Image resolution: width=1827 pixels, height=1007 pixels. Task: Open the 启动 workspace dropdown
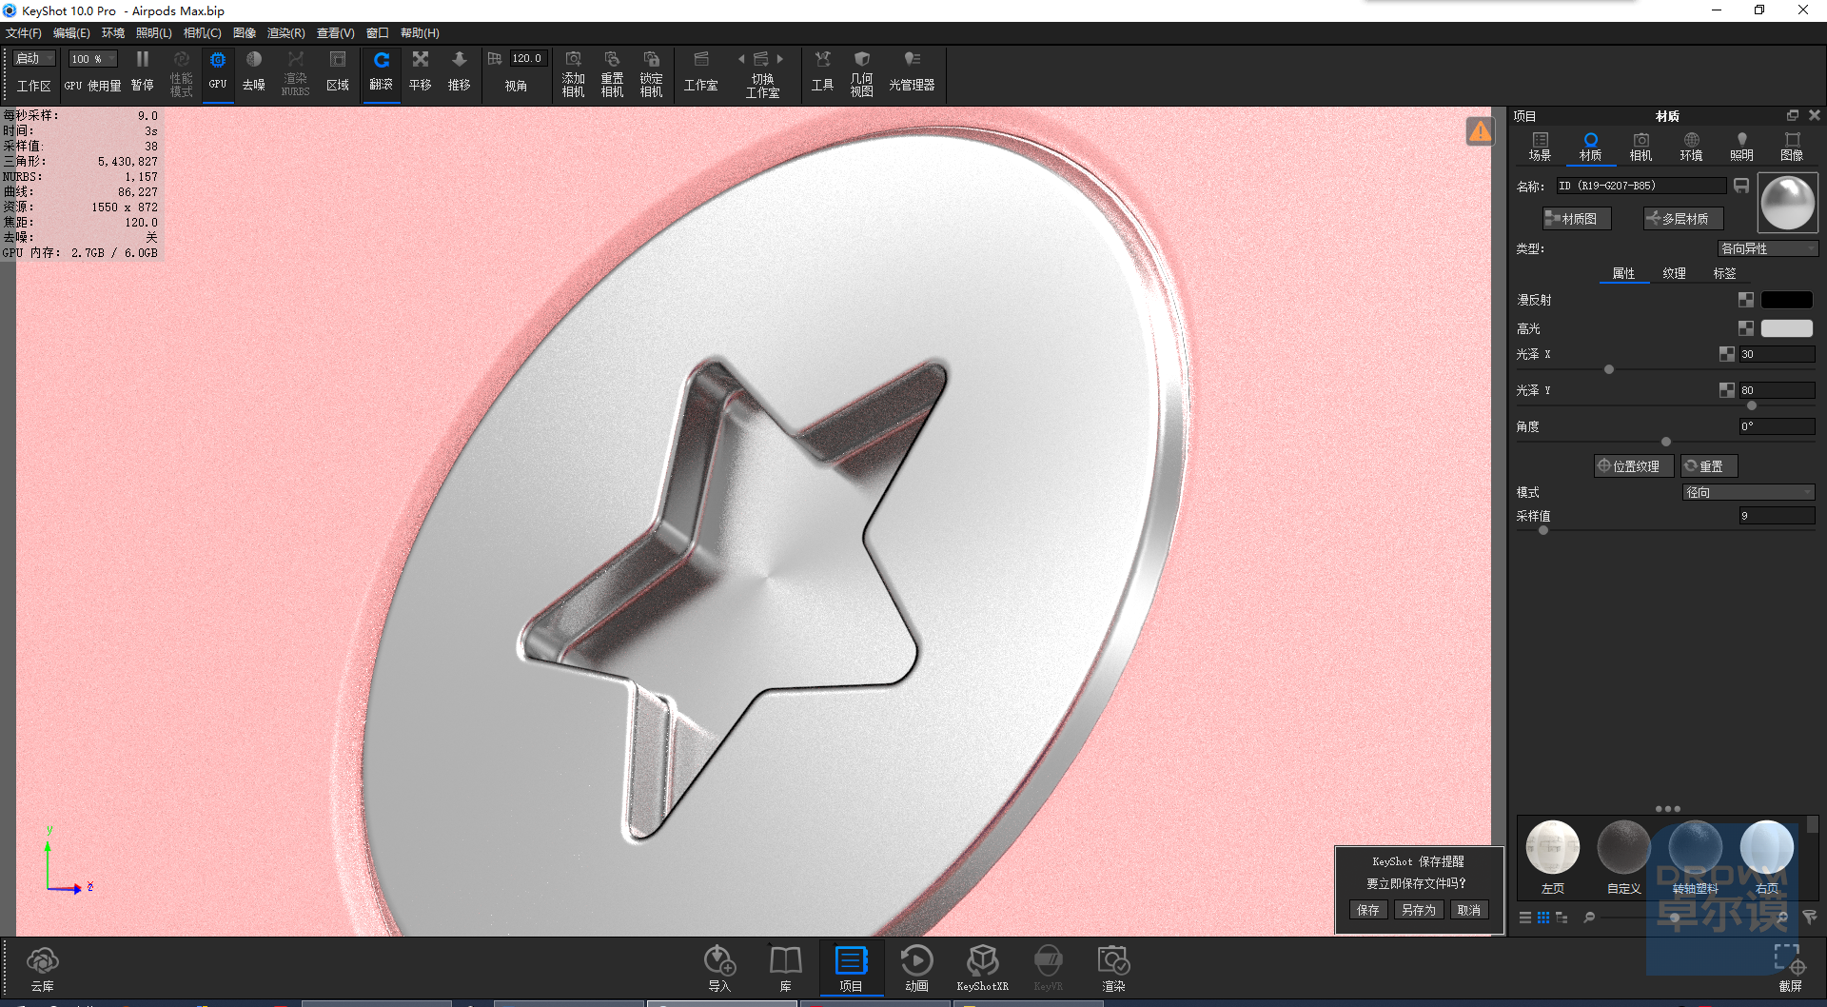pyautogui.click(x=34, y=59)
